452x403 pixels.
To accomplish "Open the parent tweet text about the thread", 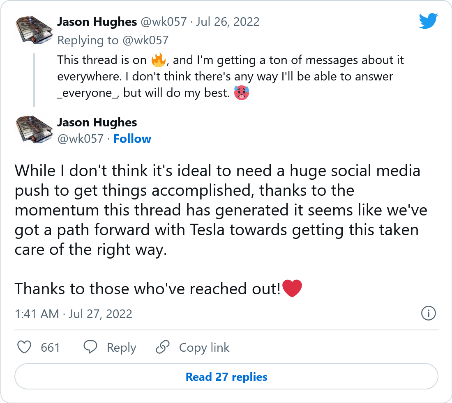I will (x=230, y=76).
